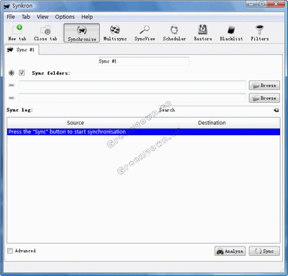The width and height of the screenshot is (288, 276).
Task: Open the Options menu
Action: [65, 17]
